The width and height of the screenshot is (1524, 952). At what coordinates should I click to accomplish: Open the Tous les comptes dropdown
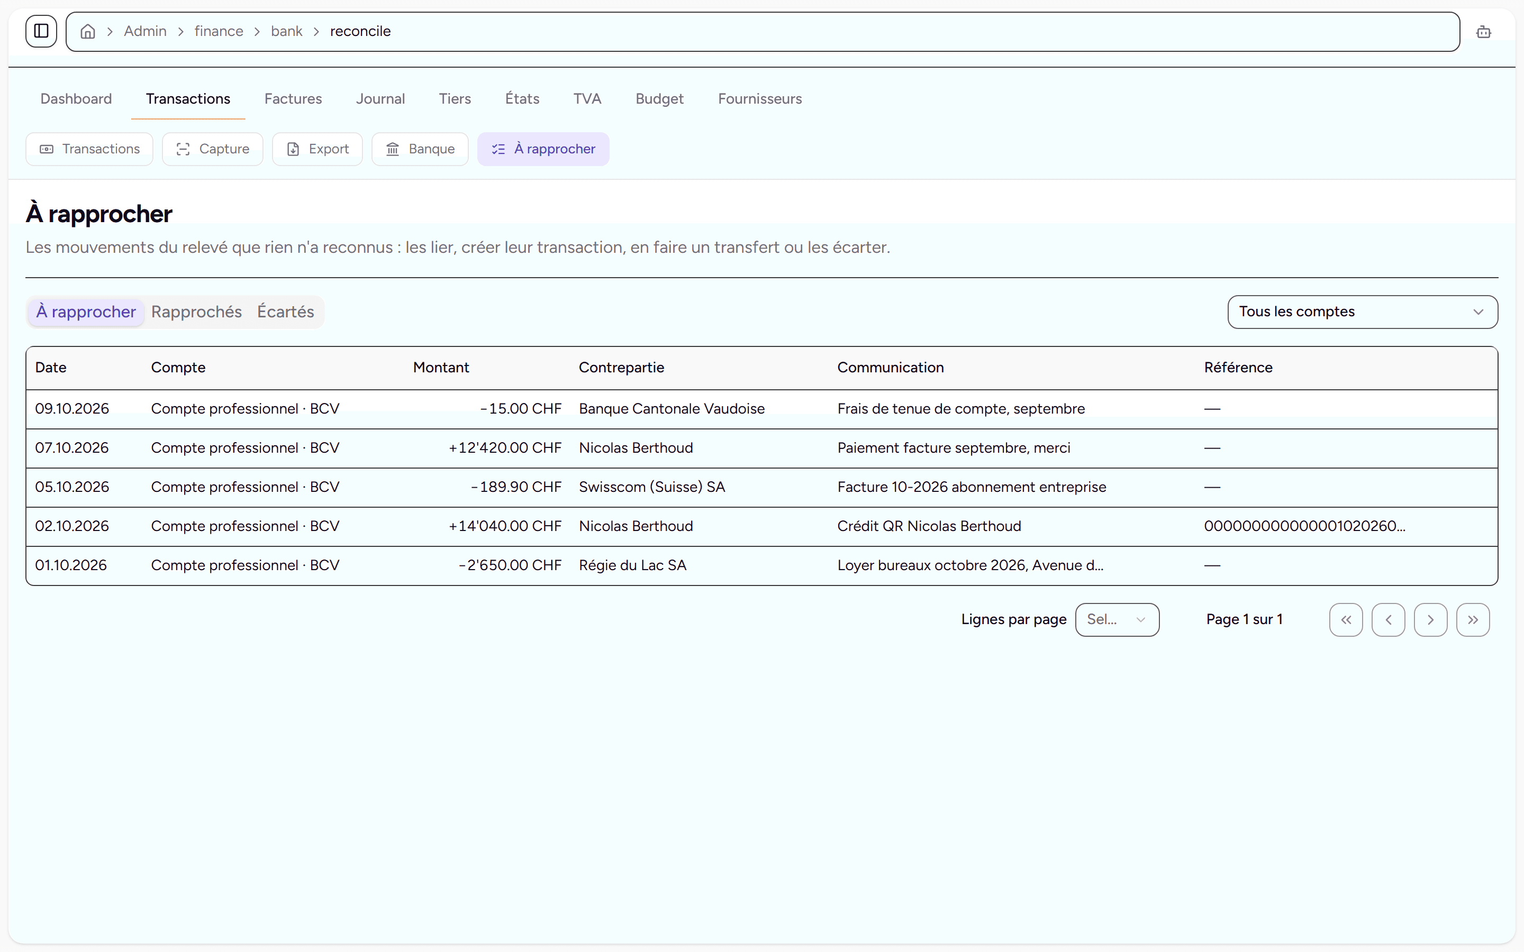point(1363,312)
